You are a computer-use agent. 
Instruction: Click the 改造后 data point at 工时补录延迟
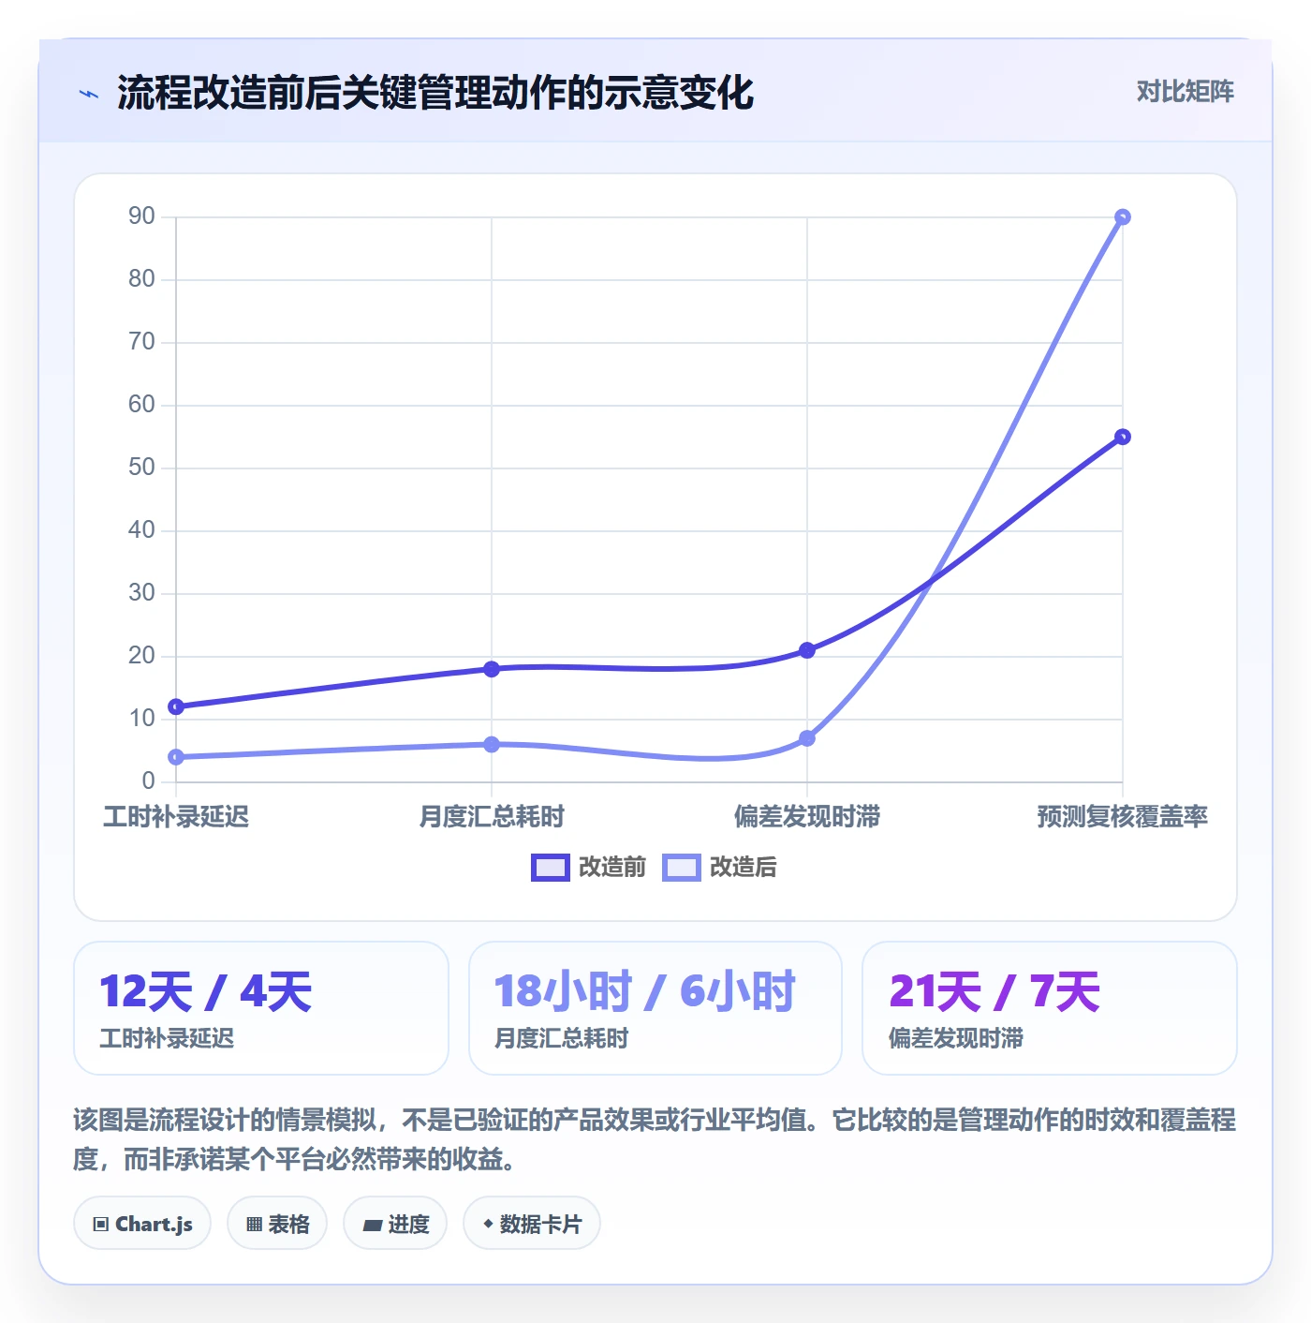pos(176,757)
